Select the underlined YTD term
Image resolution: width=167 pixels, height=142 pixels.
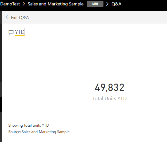(20, 32)
